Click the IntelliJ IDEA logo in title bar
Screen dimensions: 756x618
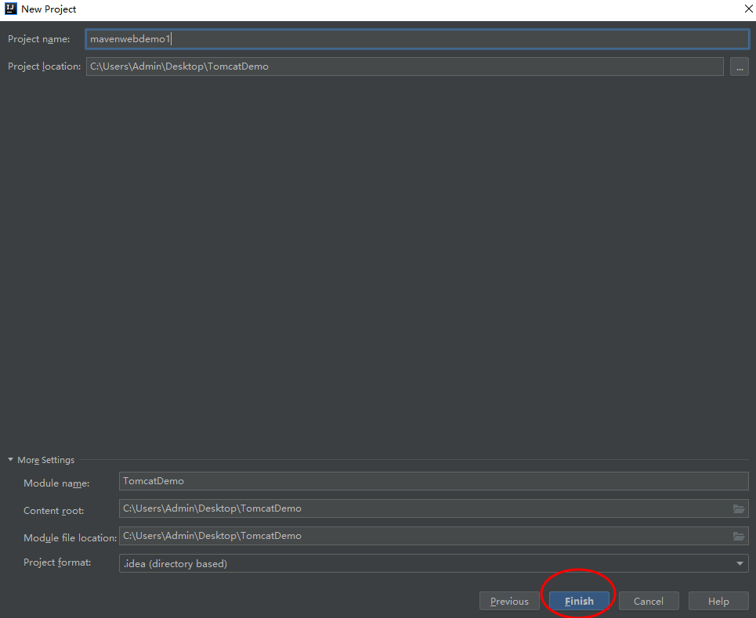pos(9,9)
